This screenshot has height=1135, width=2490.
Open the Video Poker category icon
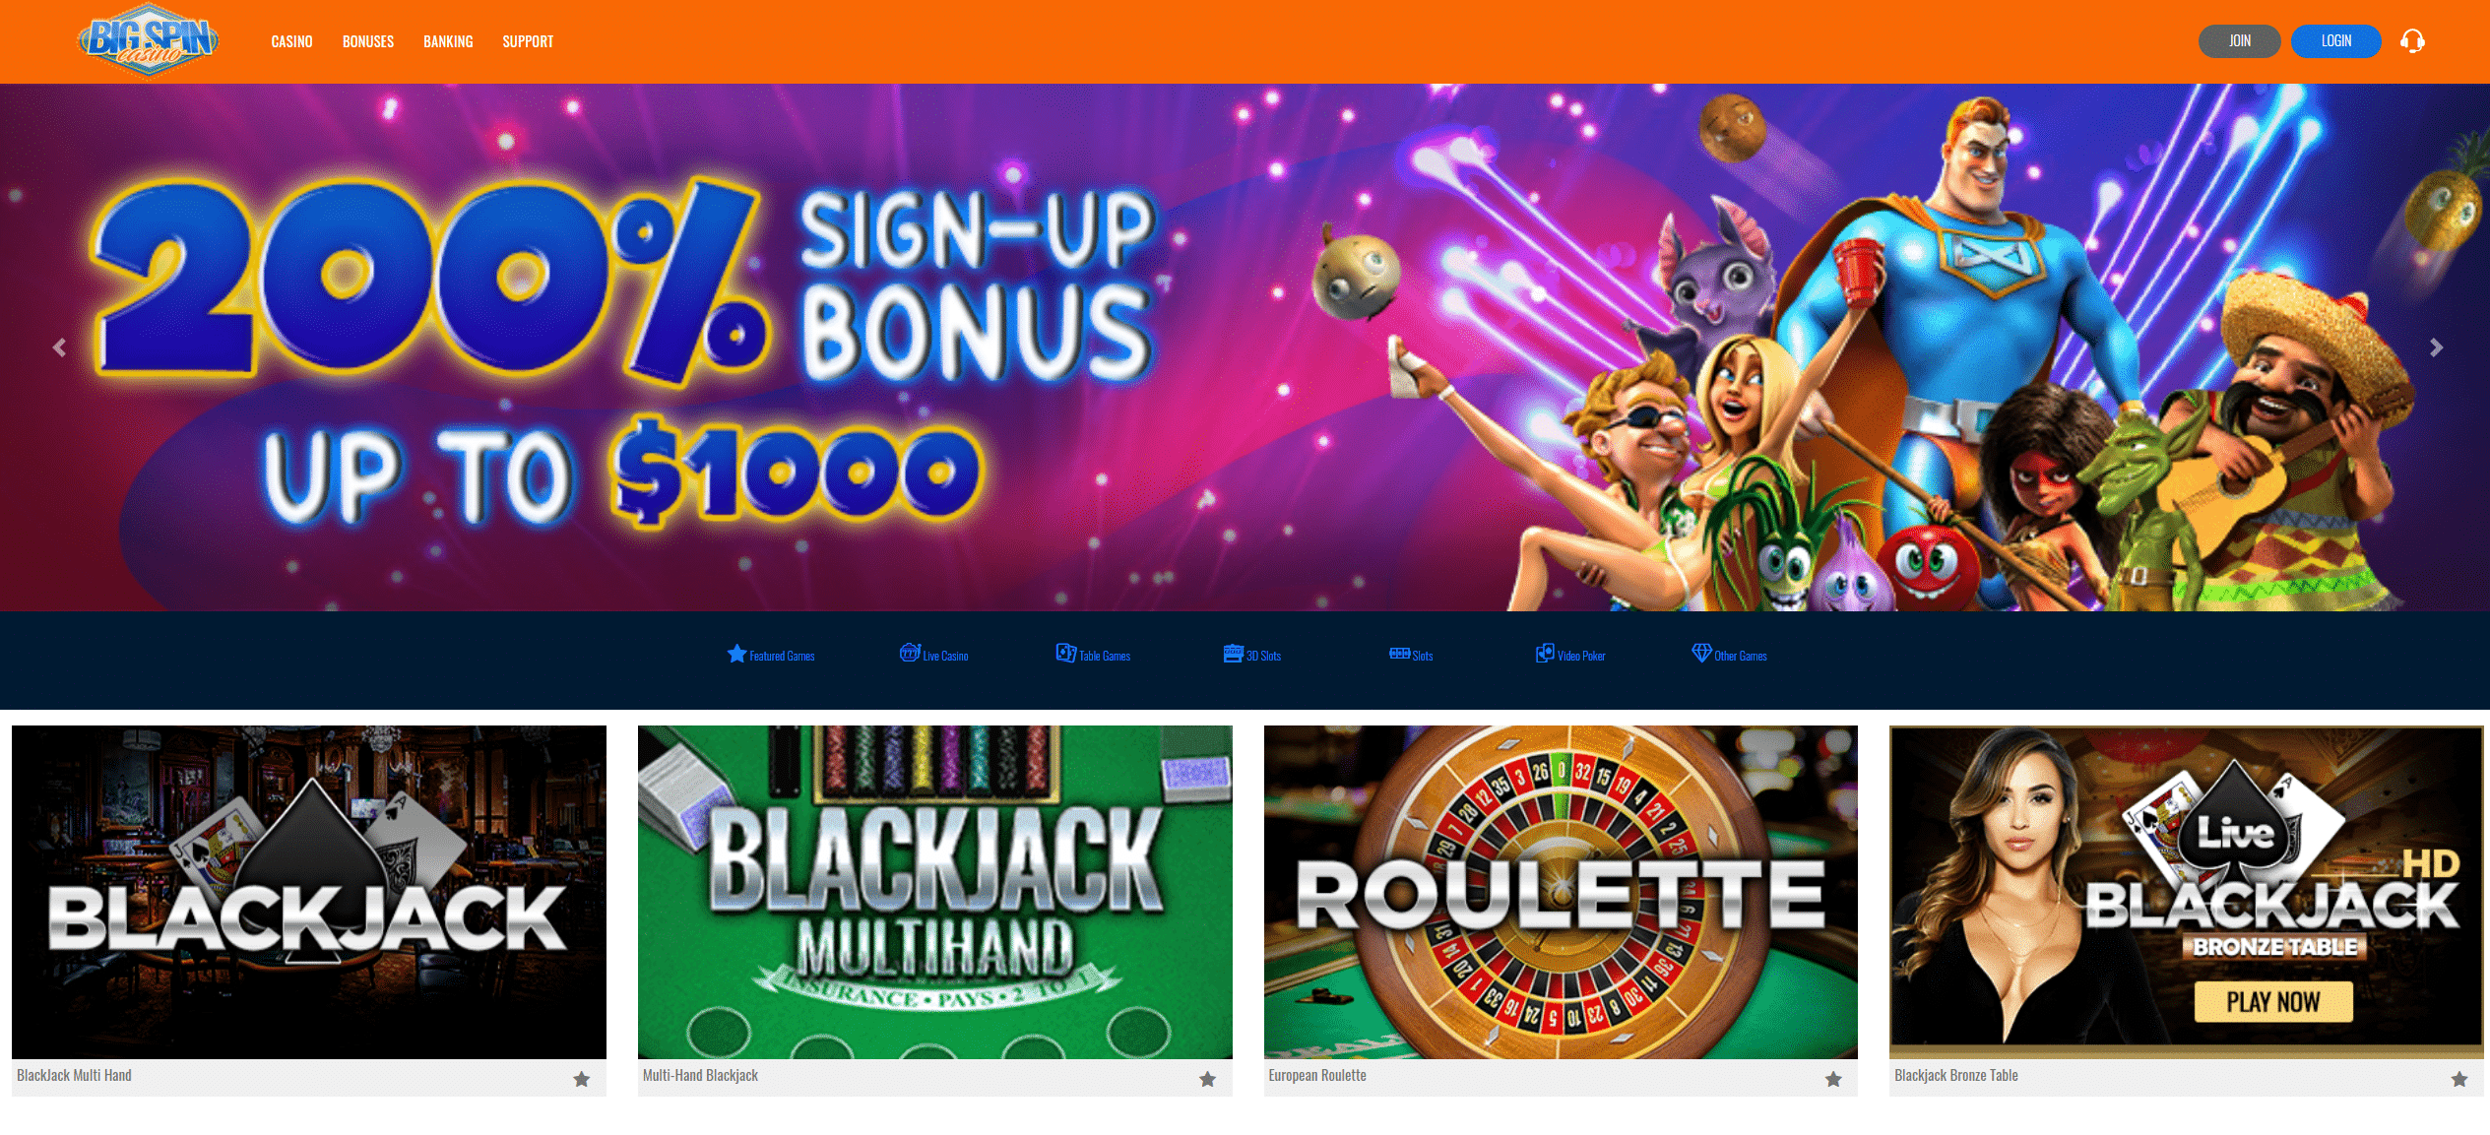tap(1545, 654)
